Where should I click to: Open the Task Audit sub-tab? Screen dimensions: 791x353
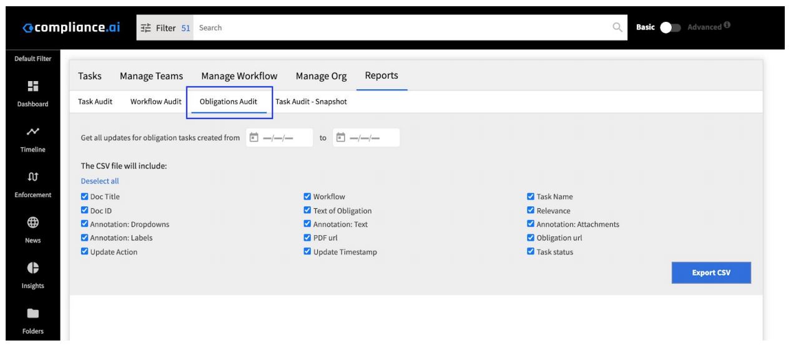(x=95, y=102)
